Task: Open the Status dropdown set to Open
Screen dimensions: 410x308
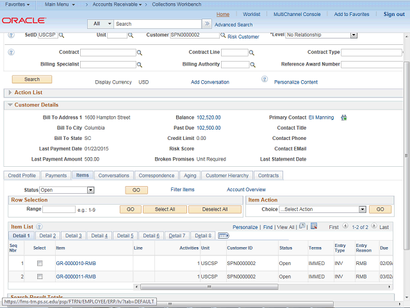Action: coord(67,190)
